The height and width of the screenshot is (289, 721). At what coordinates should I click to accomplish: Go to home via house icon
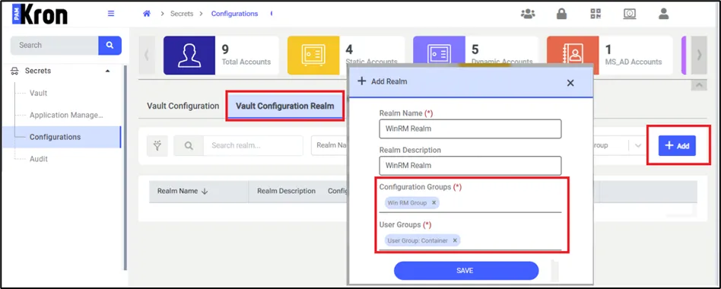click(x=147, y=14)
